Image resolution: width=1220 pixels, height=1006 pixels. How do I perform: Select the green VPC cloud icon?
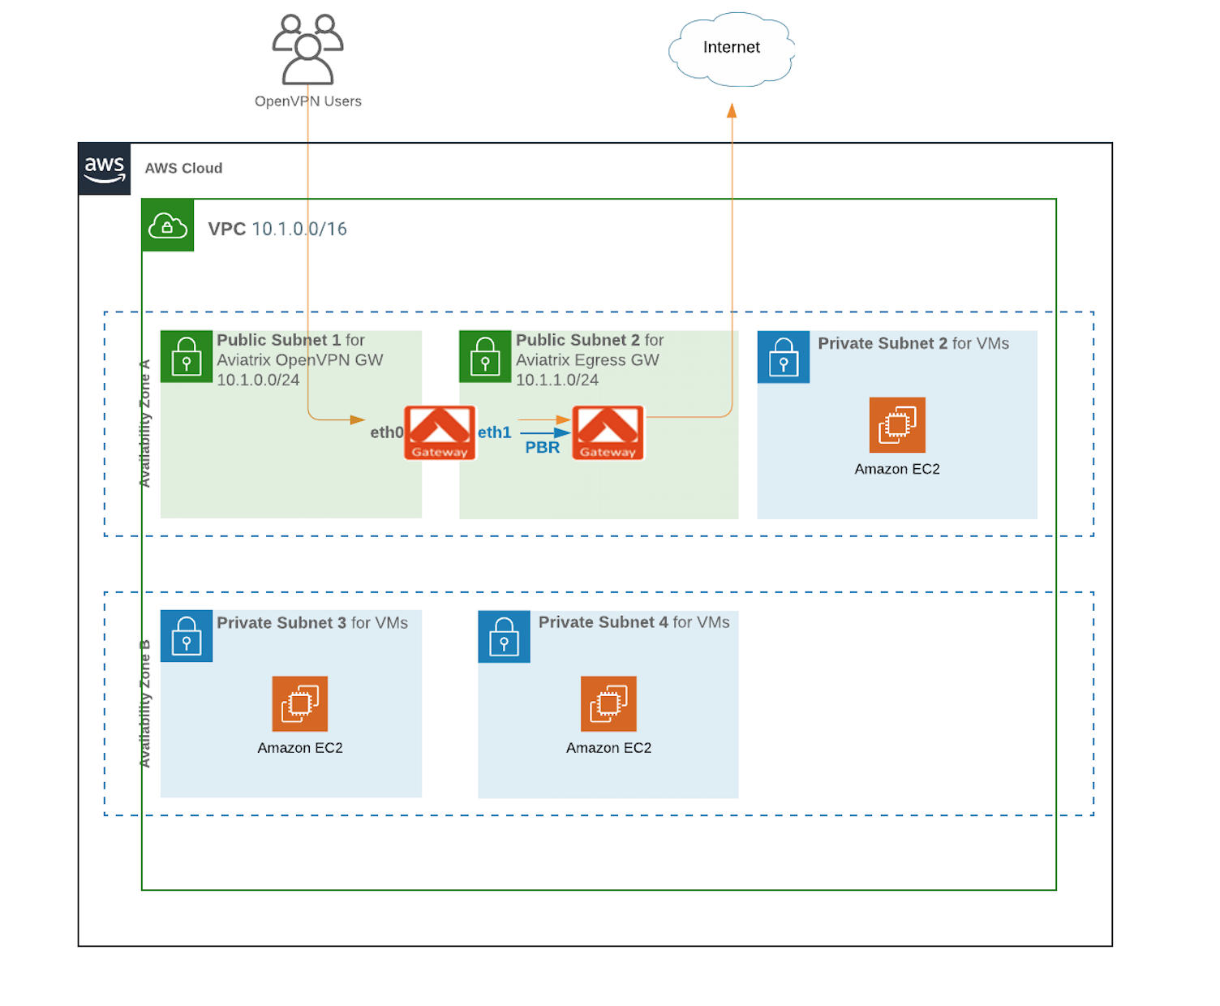click(x=168, y=225)
